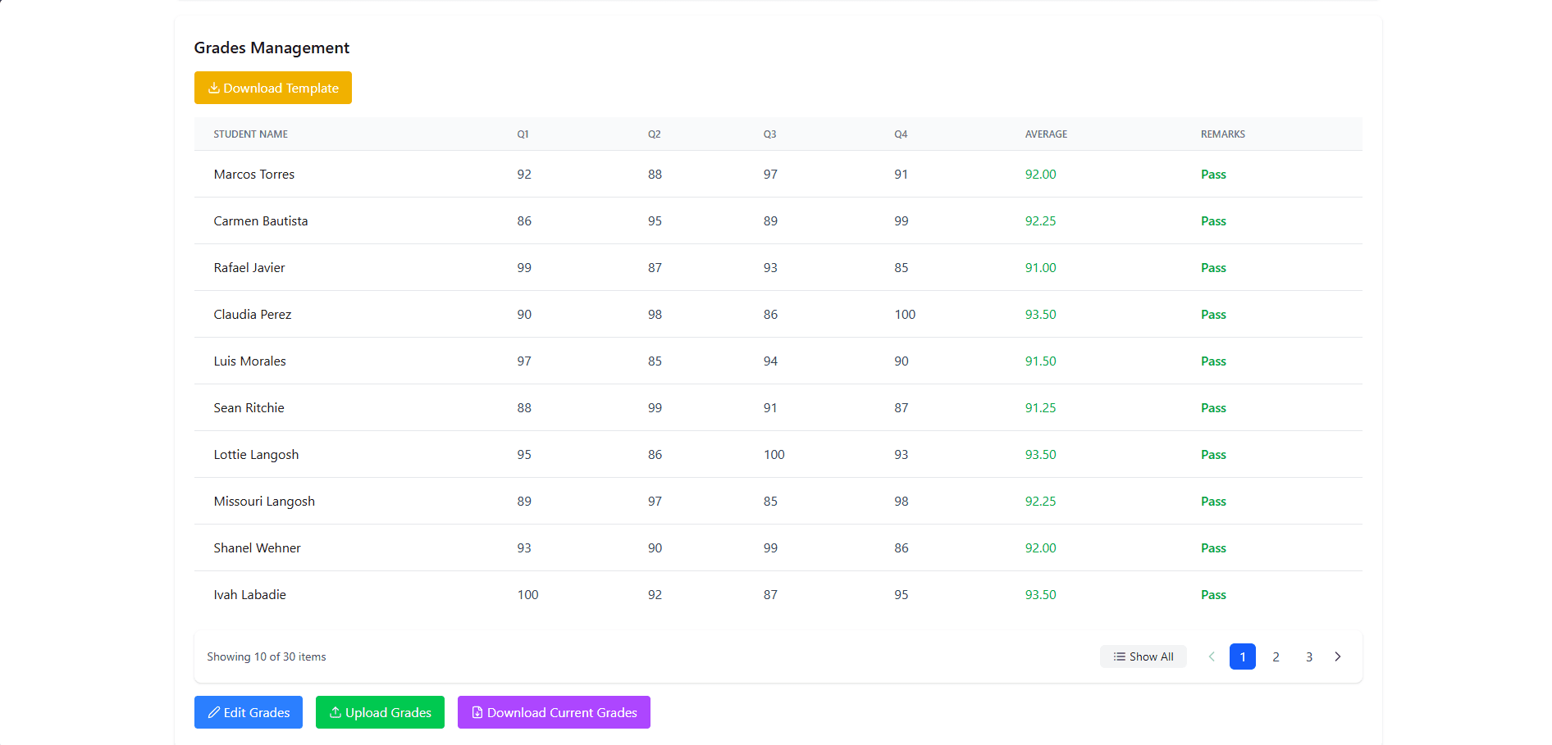This screenshot has width=1552, height=745.
Task: Click the Showing 10 of 30 items text
Action: [267, 656]
